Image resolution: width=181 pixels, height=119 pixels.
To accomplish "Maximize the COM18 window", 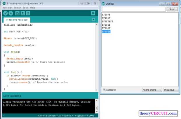I will [168, 4].
